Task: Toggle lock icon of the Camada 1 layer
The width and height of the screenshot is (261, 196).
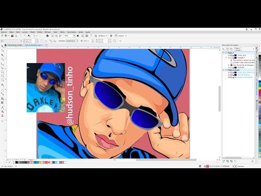Action: (233, 58)
